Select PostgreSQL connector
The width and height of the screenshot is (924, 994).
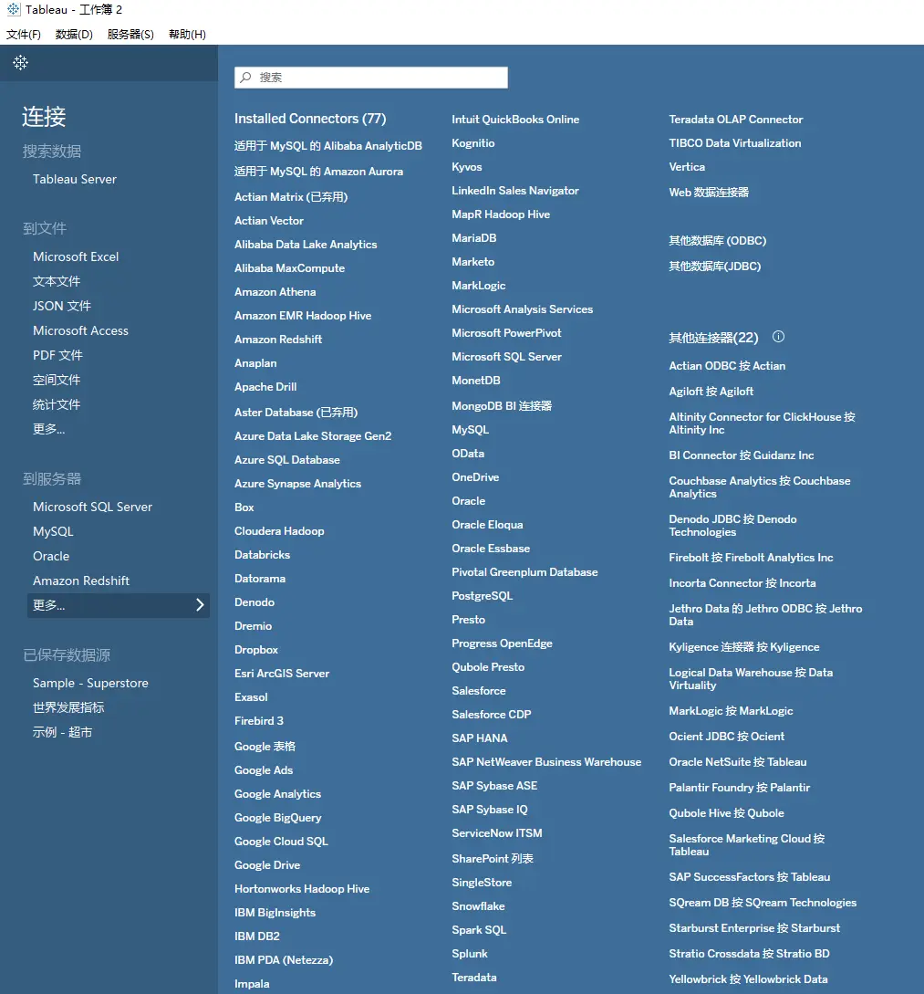coord(482,596)
